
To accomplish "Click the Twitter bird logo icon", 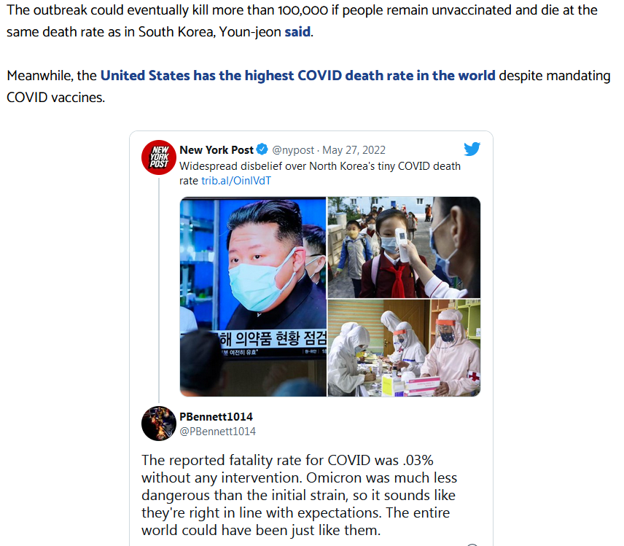I will tap(472, 149).
